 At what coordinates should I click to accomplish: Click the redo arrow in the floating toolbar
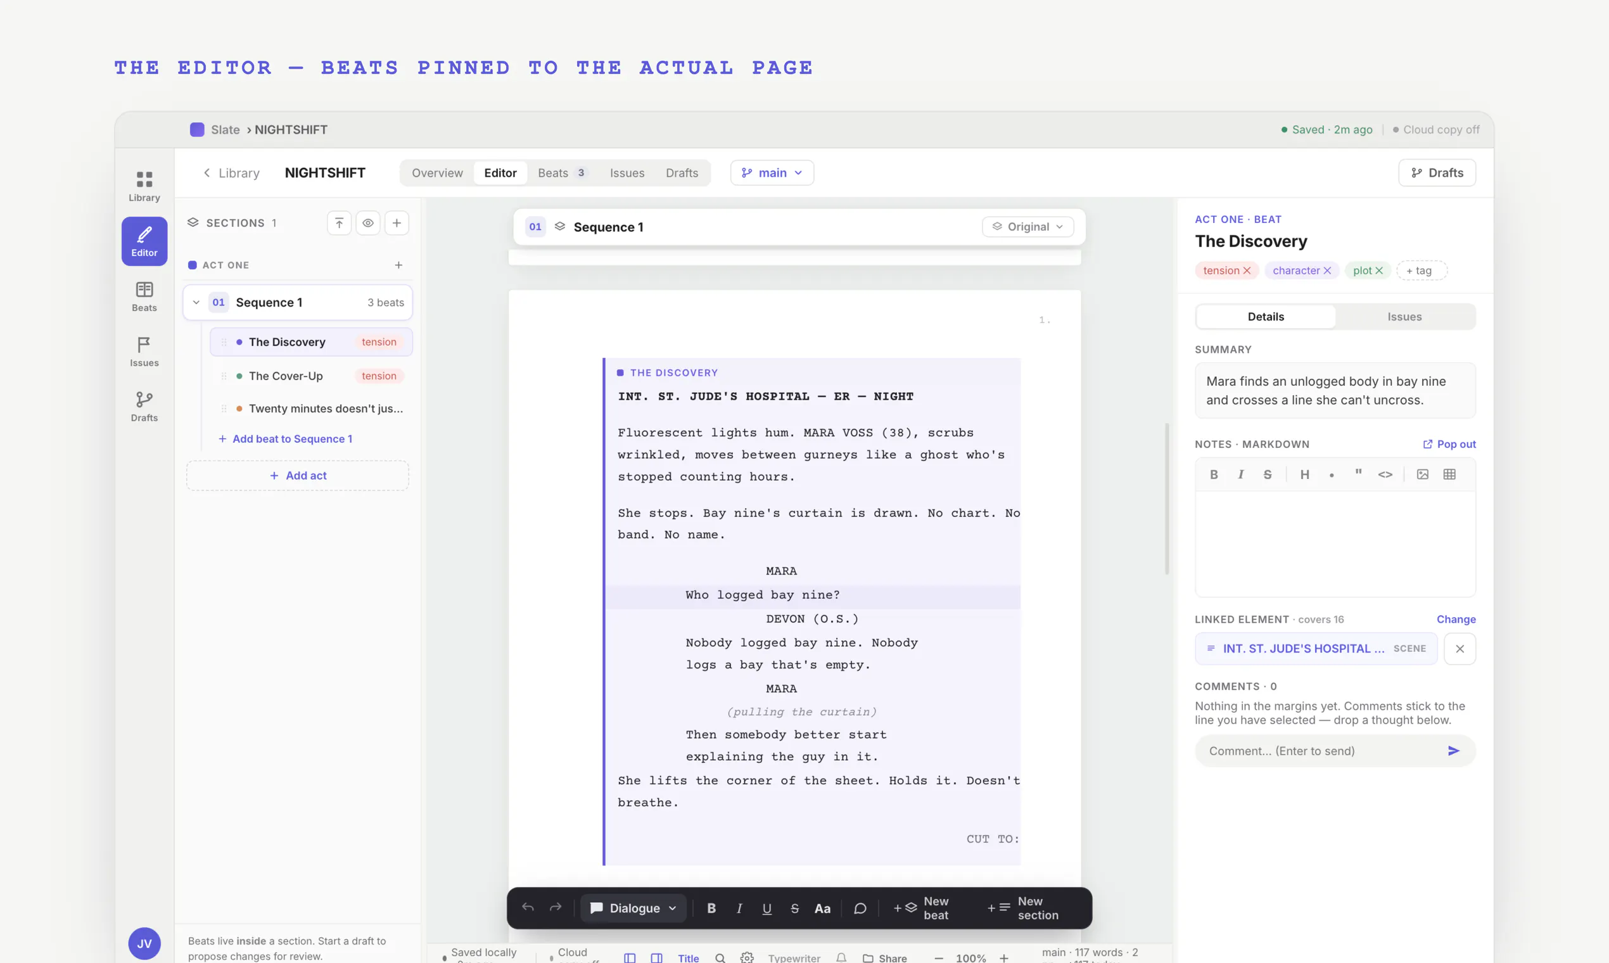556,908
